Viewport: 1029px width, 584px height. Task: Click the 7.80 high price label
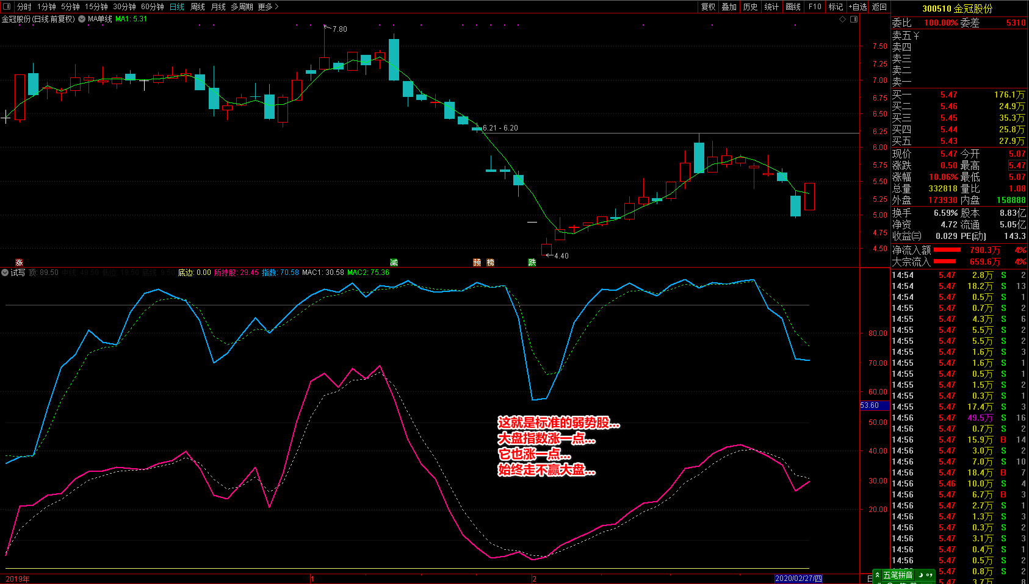[x=339, y=29]
